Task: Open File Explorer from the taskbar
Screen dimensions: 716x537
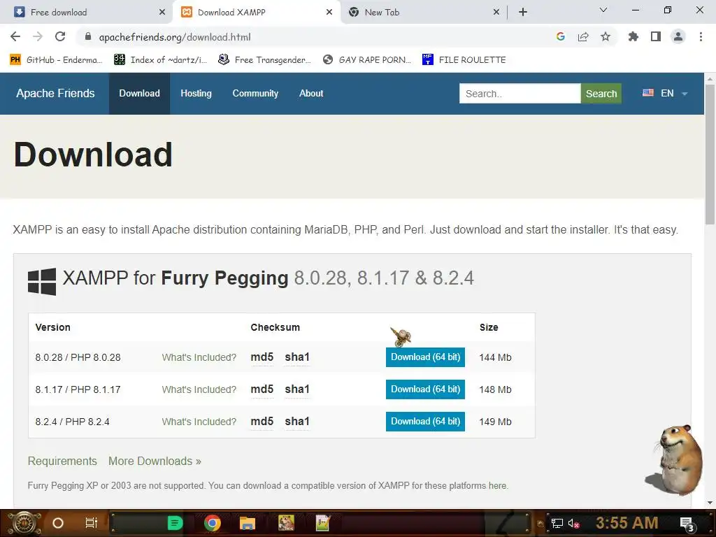Action: click(247, 523)
